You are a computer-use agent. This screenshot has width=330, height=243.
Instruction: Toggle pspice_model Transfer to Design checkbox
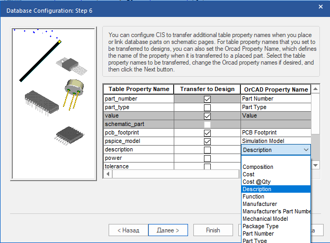pyautogui.click(x=207, y=141)
